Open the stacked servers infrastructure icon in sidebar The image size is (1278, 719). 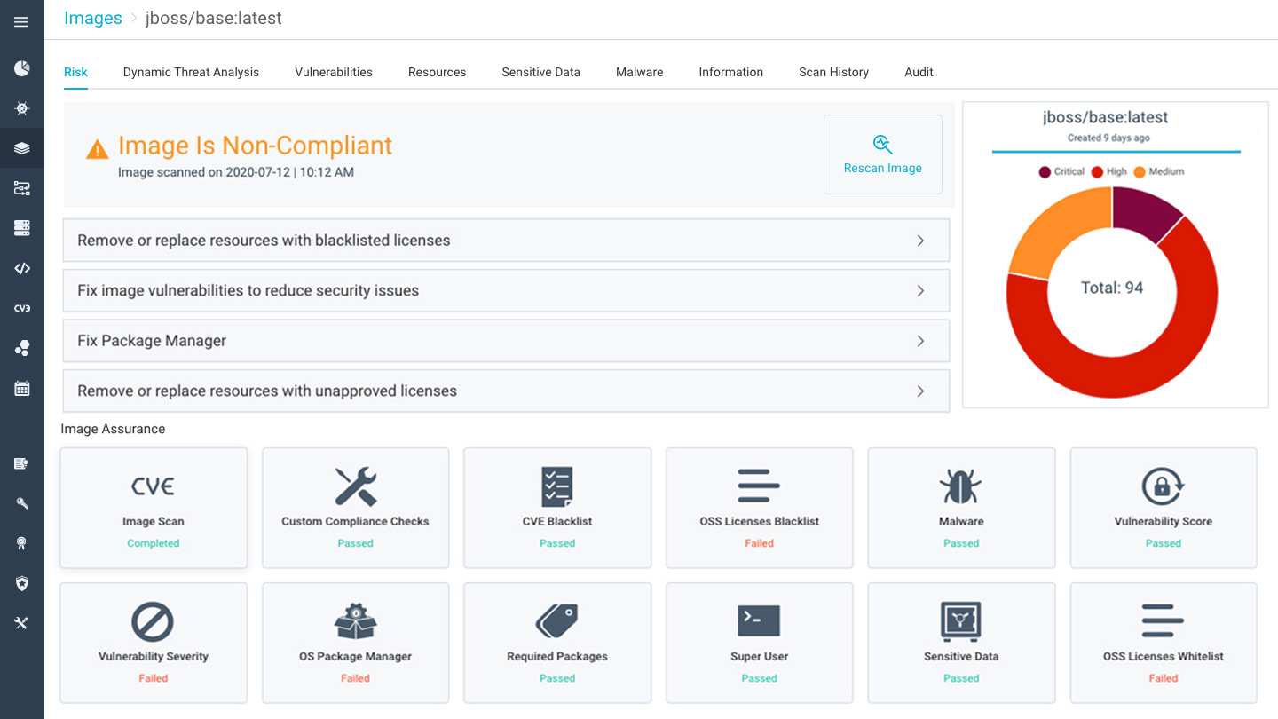point(21,228)
